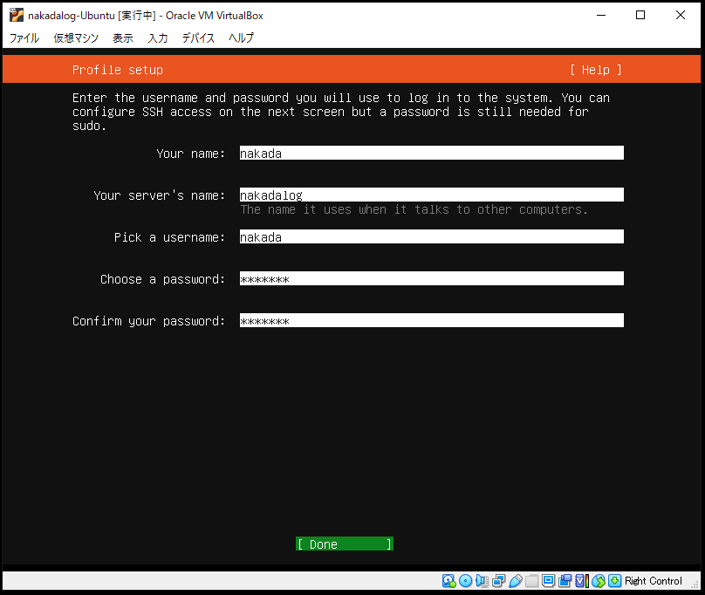Click the VirtualBox app icon in title bar

[16, 15]
